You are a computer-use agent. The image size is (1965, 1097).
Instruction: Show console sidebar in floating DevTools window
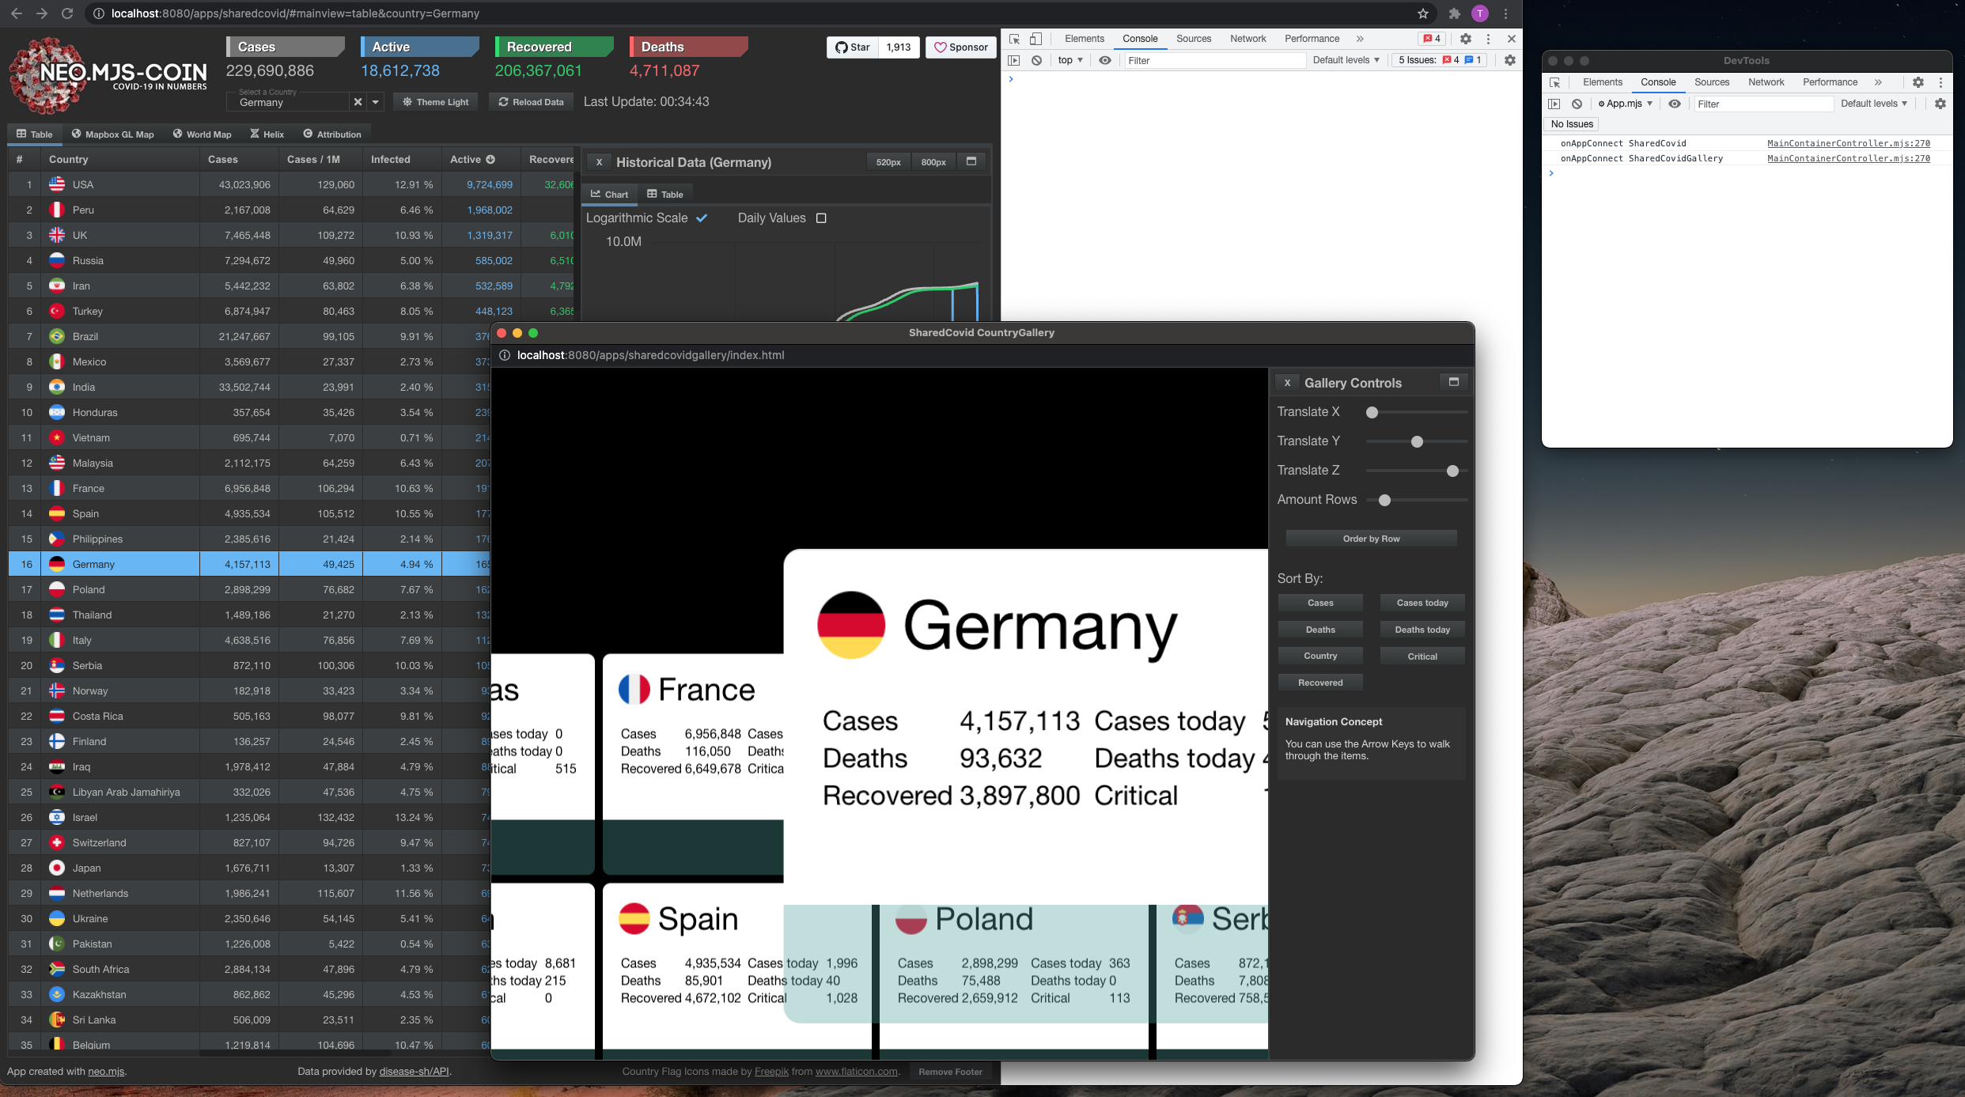pyautogui.click(x=1554, y=104)
